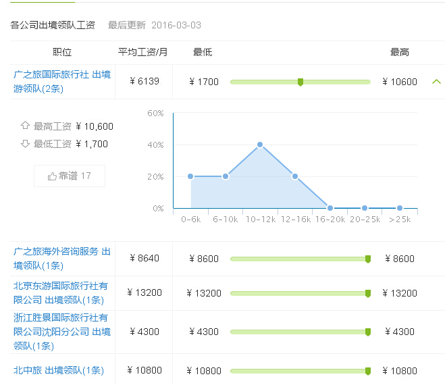Screen dimensions: 445x385
Task: Click the 10-12k axis label
Action: pos(261,220)
